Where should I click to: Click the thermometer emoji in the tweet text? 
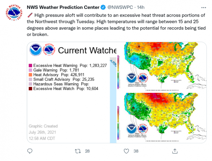[x=30, y=15]
